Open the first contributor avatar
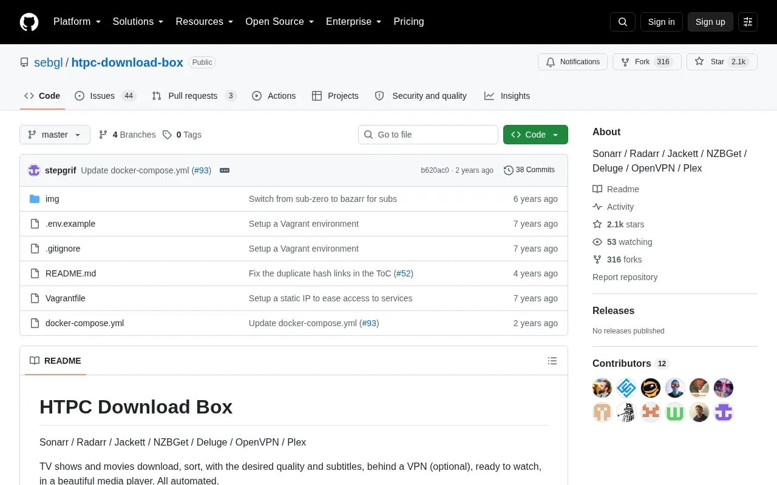Image resolution: width=777 pixels, height=485 pixels. (602, 388)
